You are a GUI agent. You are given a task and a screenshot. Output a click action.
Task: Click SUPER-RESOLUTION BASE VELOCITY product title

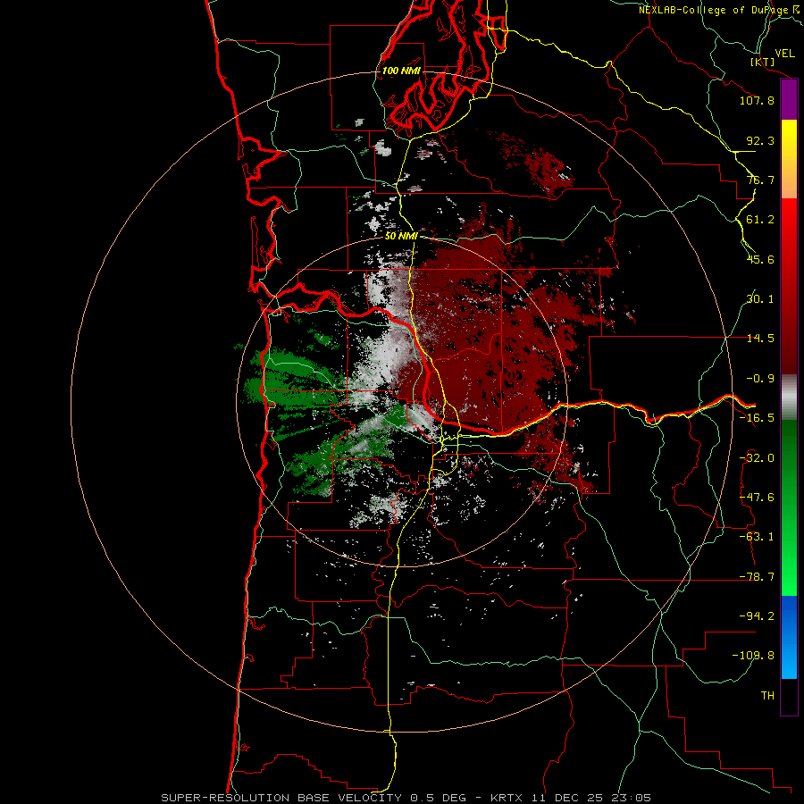click(x=281, y=798)
